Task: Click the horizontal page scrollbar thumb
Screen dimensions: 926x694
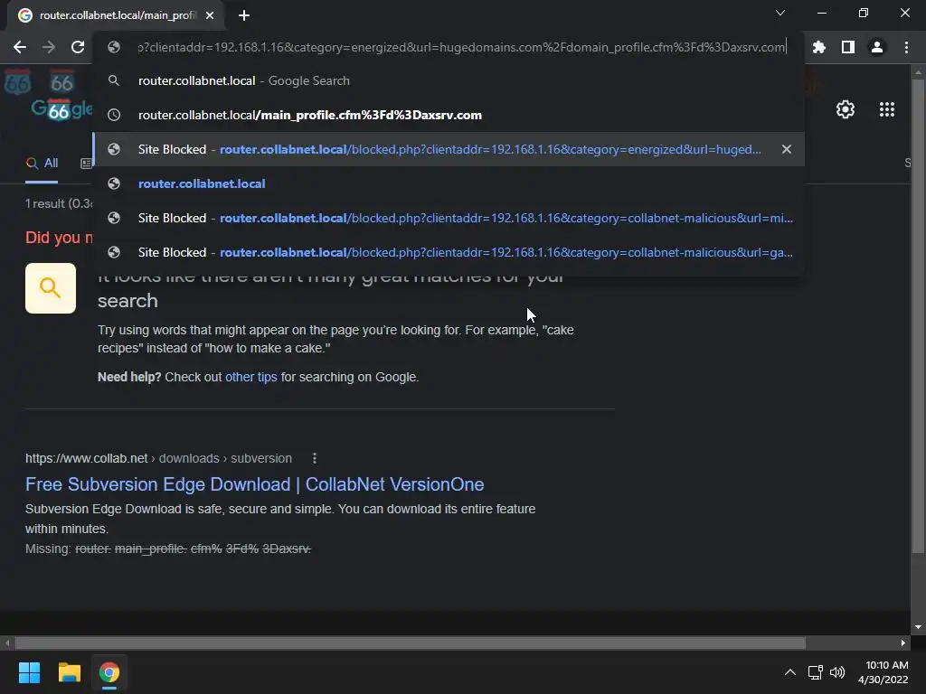Action: 411,642
